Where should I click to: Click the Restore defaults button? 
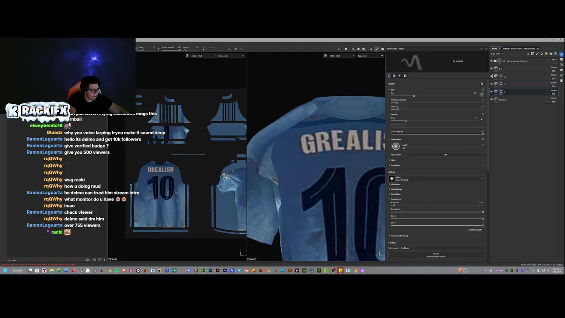point(475,230)
